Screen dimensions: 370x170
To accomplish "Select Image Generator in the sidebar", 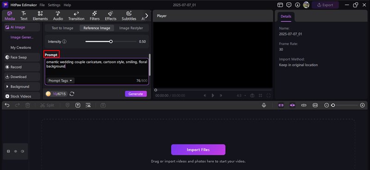I will [22, 38].
